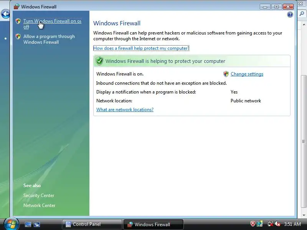Click Switch between windows quick launch icon
The width and height of the screenshot is (307, 230).
tap(37, 224)
